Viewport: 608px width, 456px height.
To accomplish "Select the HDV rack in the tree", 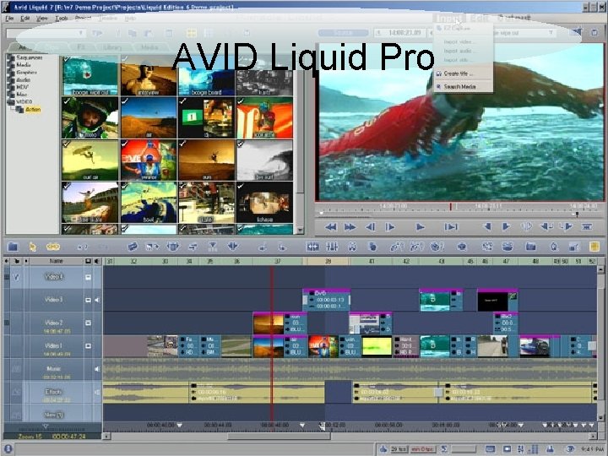I will click(x=23, y=87).
